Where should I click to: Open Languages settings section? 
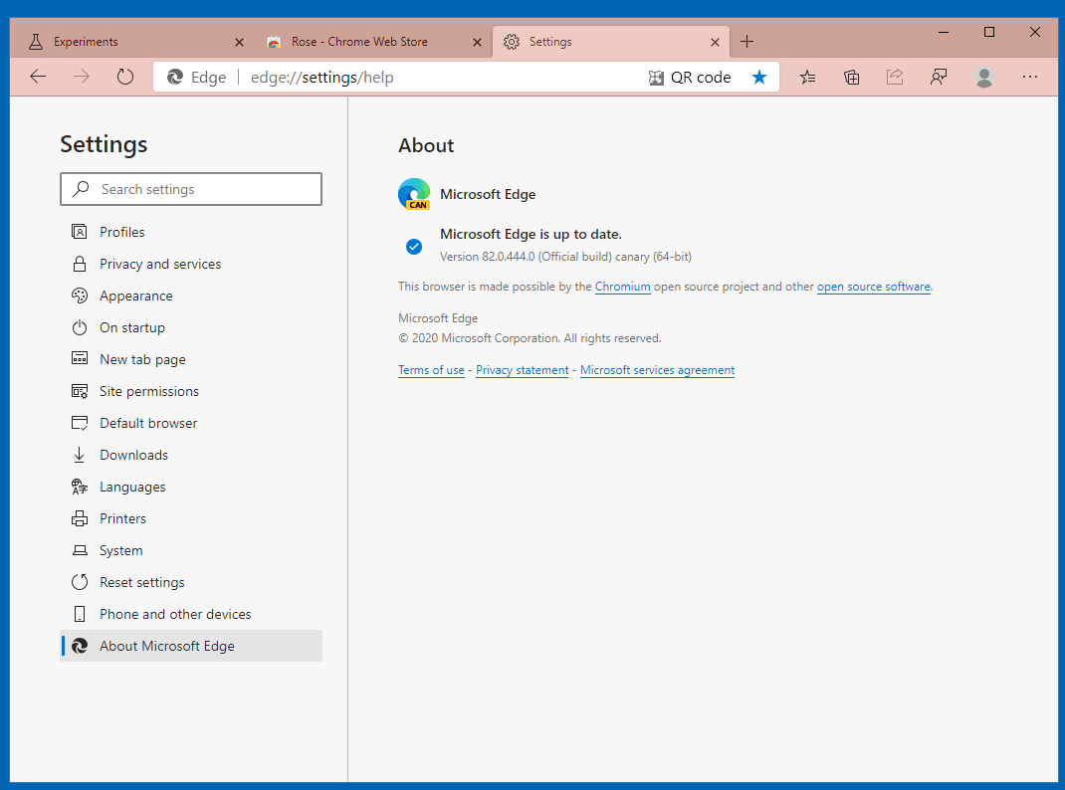[x=191, y=488]
